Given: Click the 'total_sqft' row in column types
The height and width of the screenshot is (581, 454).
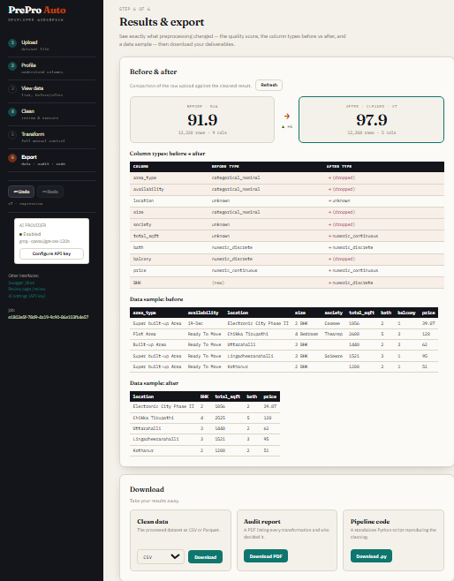Looking at the screenshot, I should pos(287,236).
